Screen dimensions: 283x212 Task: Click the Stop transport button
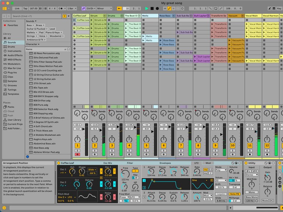click(x=152, y=8)
